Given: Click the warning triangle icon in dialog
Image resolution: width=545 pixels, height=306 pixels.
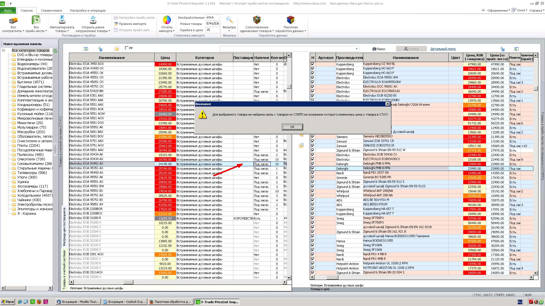Looking at the screenshot, I should (x=202, y=115).
